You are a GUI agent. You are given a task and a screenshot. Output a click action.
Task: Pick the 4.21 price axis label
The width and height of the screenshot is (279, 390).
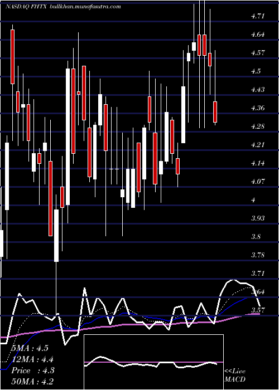coord(258,145)
